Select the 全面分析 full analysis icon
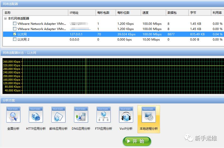224x148 pixels. (x=13, y=115)
